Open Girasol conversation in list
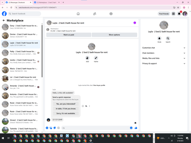The height and width of the screenshot is (143, 191). pos(21,121)
